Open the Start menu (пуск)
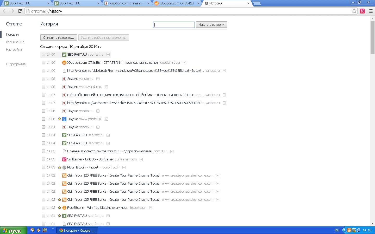The width and height of the screenshot is (375, 234). (14, 230)
